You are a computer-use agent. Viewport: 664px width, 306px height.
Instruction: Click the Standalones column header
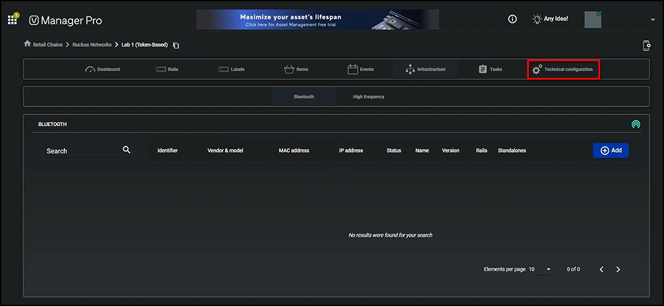pos(512,150)
